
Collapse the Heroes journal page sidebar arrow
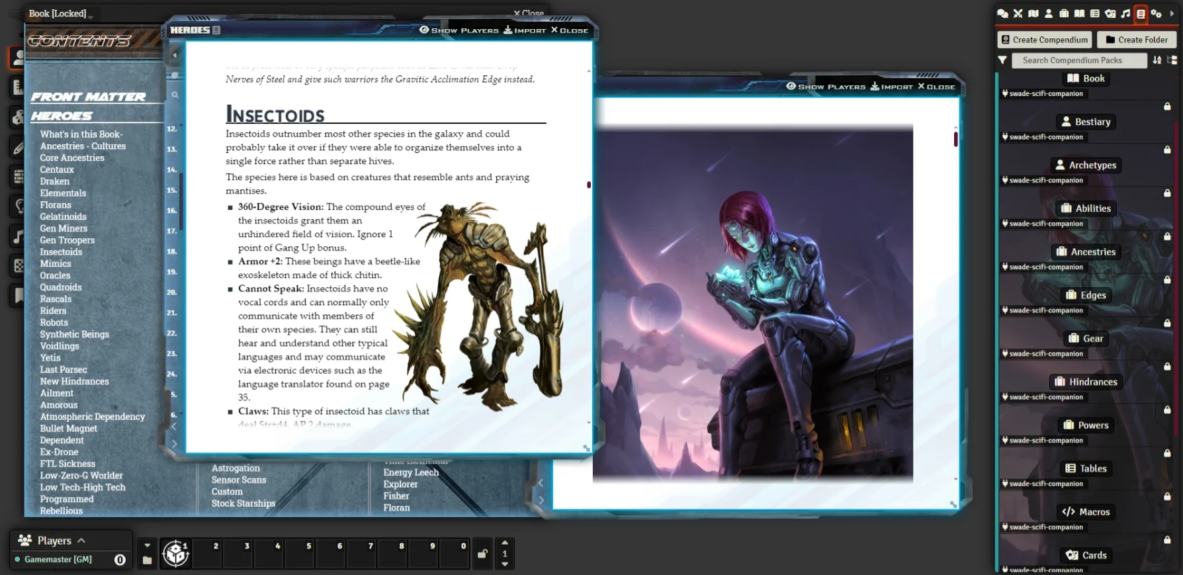click(175, 55)
